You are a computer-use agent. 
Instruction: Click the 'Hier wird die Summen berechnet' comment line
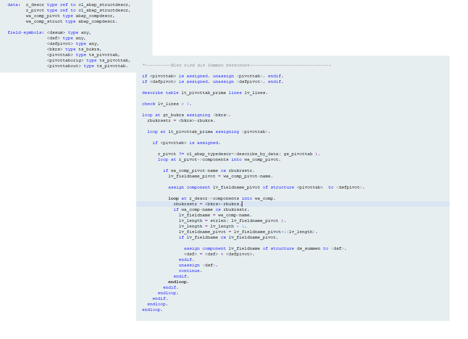(236, 65)
